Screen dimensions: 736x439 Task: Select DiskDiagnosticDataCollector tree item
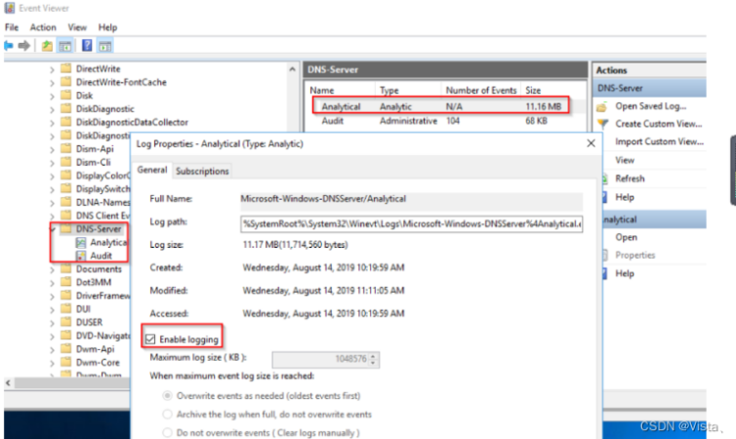[132, 122]
